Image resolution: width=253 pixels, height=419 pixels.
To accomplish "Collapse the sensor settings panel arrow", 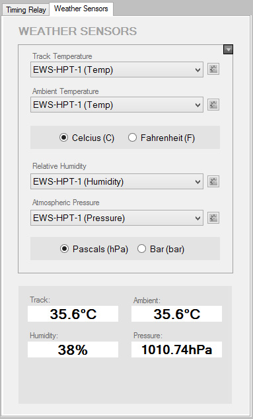I will click(x=228, y=50).
